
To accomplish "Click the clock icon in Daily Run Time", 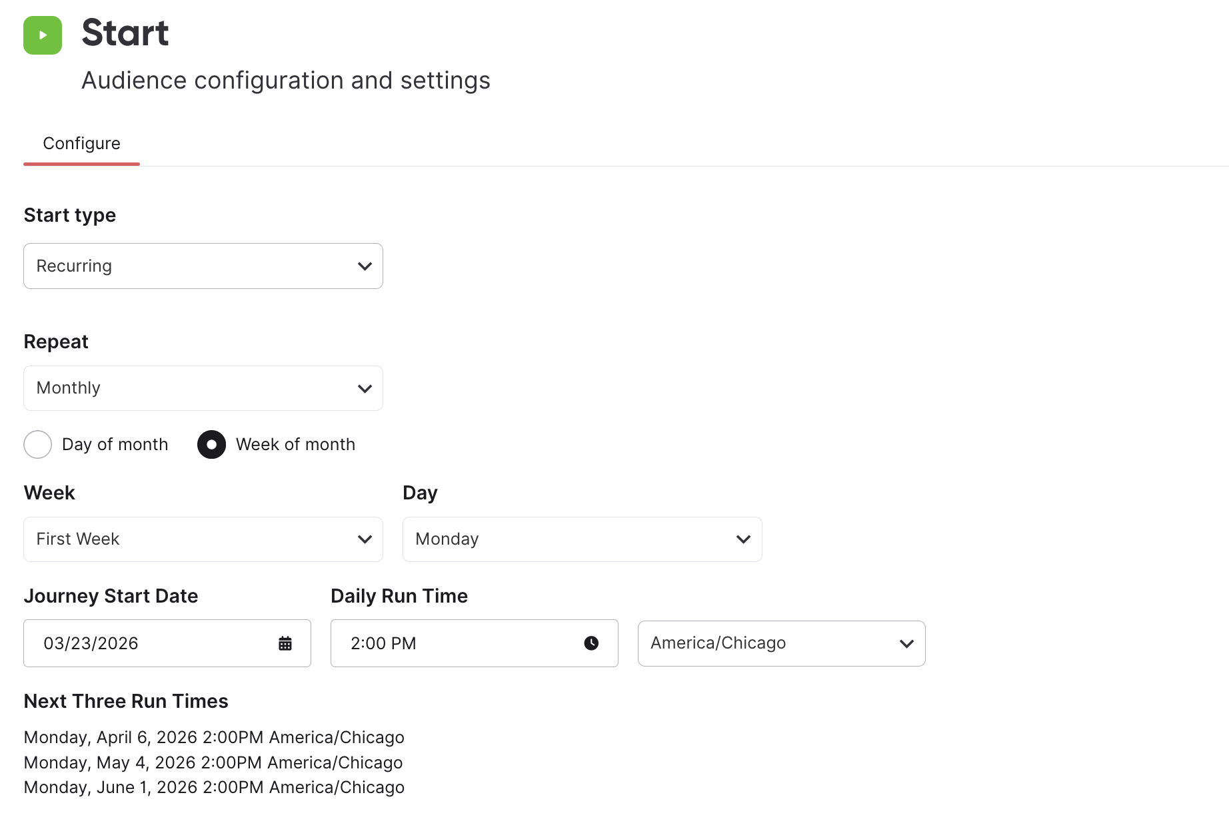I will (591, 643).
